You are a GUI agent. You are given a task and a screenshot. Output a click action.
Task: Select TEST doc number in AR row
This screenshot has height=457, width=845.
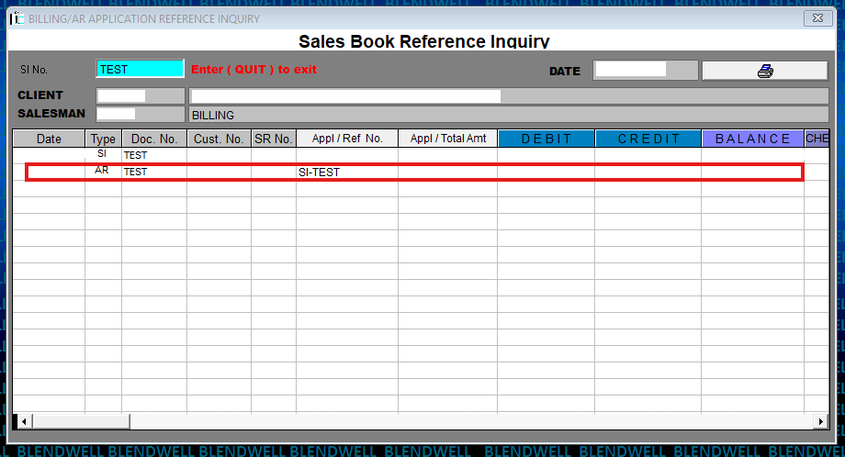click(x=154, y=172)
